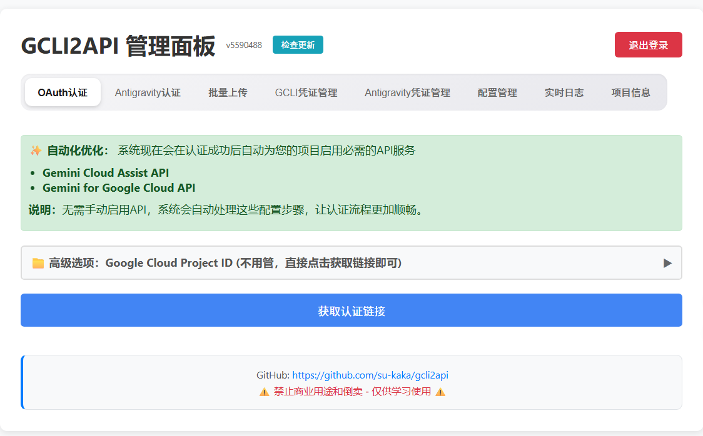
Task: Click the version number v5590488
Action: [x=244, y=45]
